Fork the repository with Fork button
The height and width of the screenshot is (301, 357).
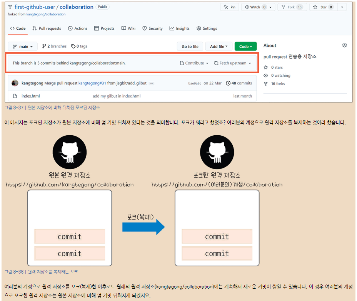point(292,7)
